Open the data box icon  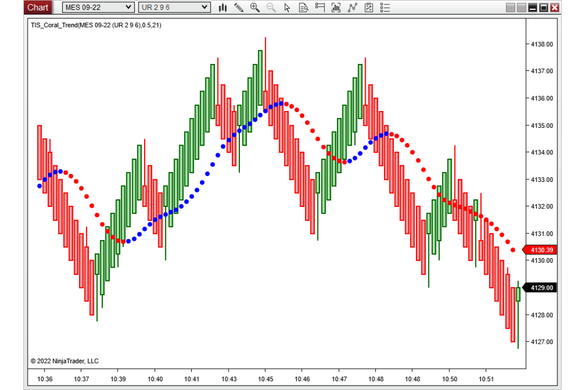pyautogui.click(x=304, y=8)
